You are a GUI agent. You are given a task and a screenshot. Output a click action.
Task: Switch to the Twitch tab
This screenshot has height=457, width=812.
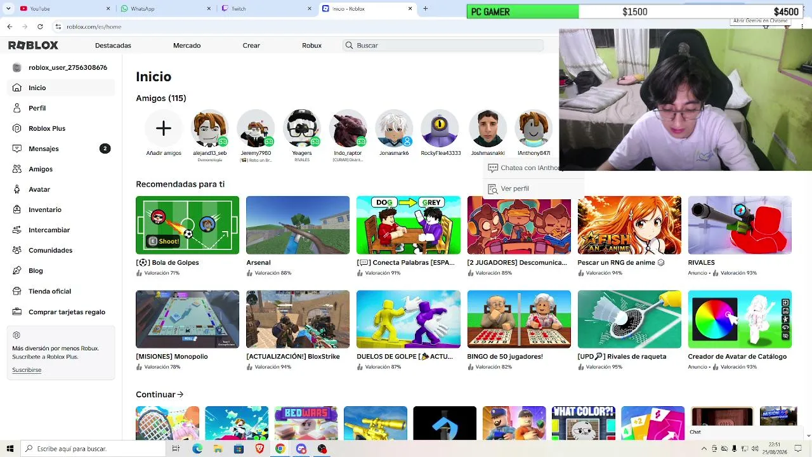(x=266, y=9)
